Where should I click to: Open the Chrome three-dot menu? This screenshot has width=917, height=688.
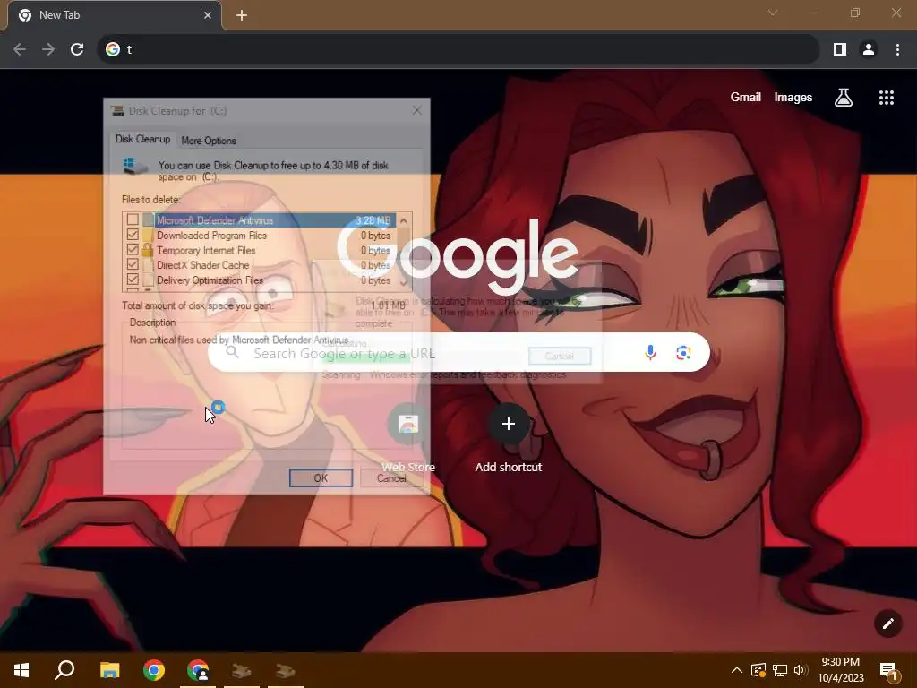[897, 50]
